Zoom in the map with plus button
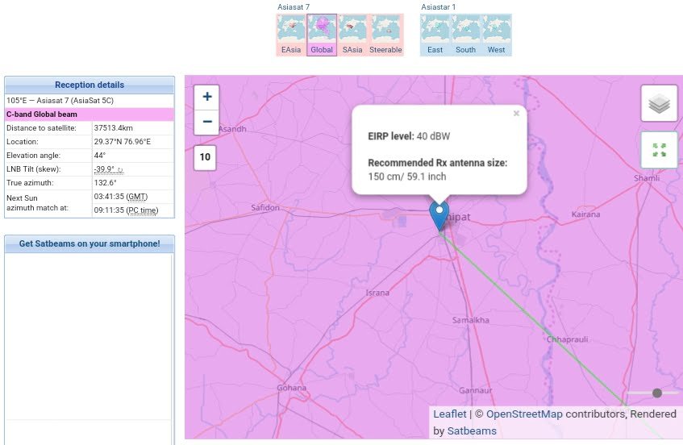The image size is (683, 445). [207, 97]
